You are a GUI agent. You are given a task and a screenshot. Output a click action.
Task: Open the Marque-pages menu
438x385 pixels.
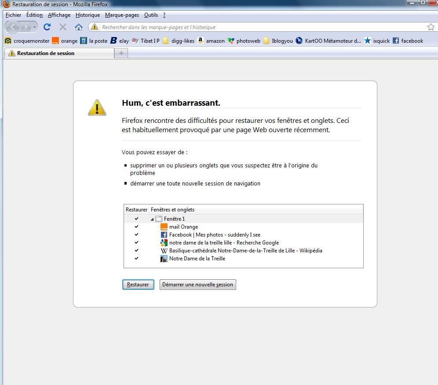click(122, 15)
